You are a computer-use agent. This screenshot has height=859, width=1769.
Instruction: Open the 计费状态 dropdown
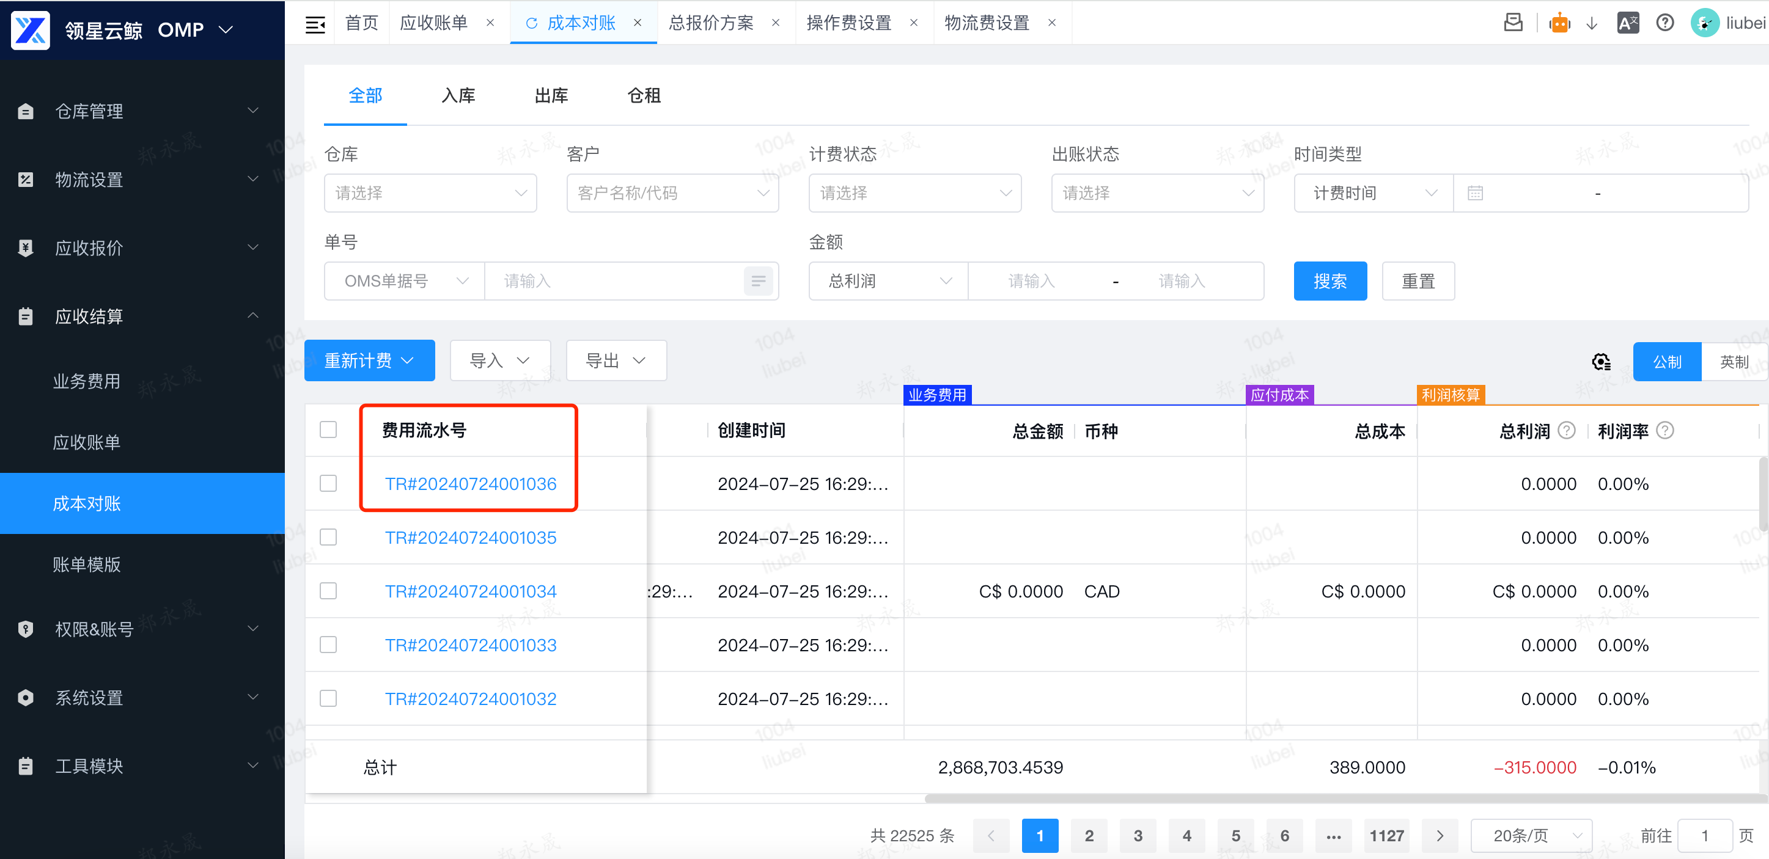(914, 194)
